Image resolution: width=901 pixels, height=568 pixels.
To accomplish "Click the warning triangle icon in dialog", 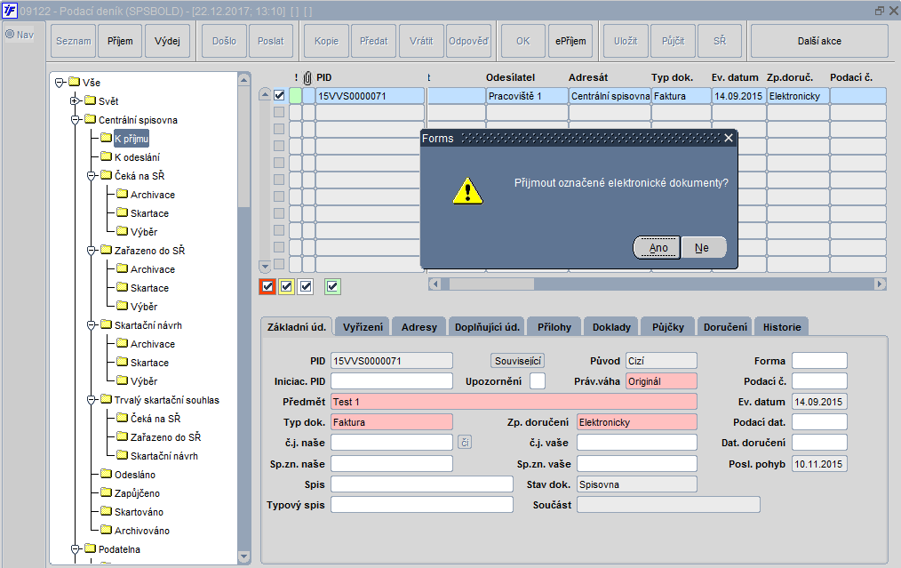I will click(x=467, y=191).
